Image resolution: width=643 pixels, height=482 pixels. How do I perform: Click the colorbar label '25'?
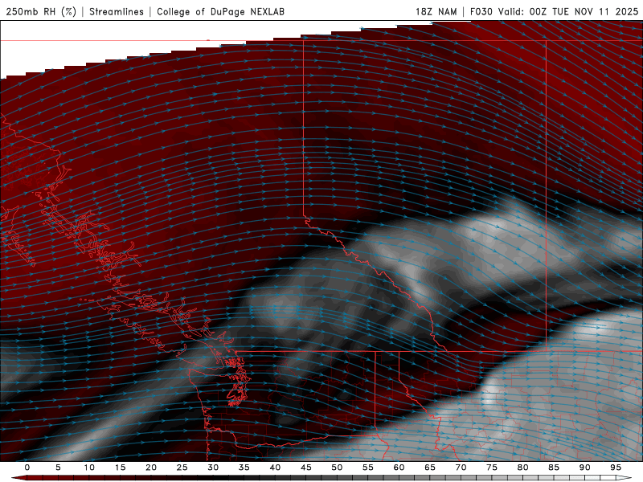(x=182, y=468)
